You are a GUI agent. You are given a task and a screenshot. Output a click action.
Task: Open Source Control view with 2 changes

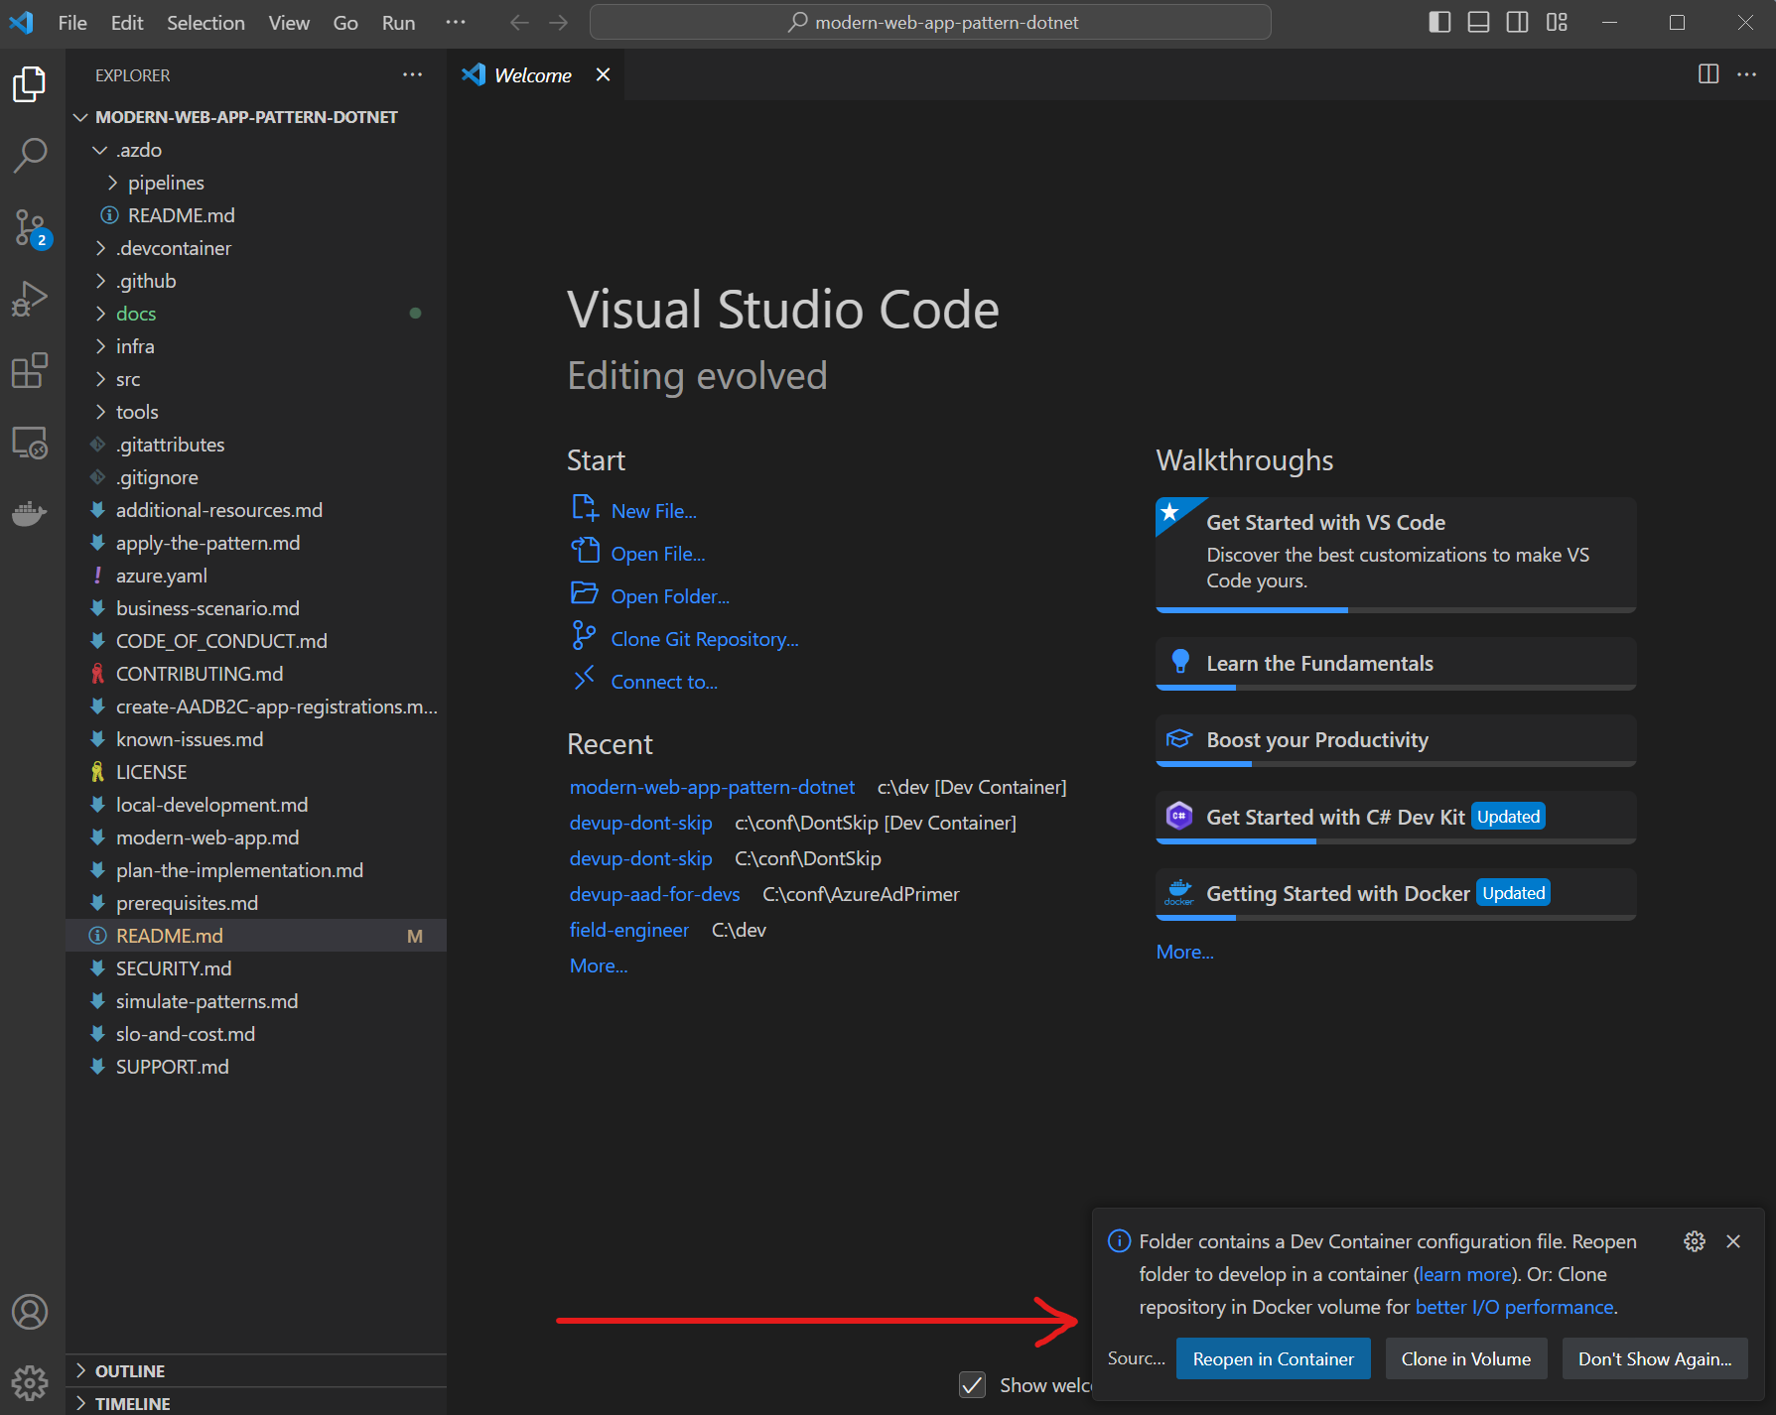[x=30, y=227]
